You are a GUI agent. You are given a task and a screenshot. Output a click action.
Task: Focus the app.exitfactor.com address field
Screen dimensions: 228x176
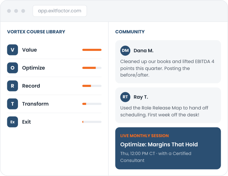pos(60,11)
